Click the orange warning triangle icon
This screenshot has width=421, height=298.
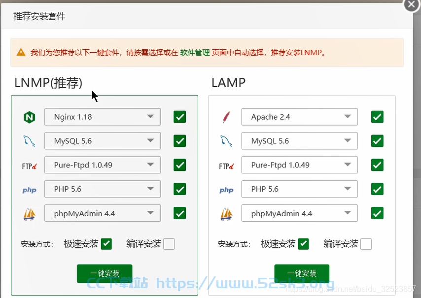[21, 52]
